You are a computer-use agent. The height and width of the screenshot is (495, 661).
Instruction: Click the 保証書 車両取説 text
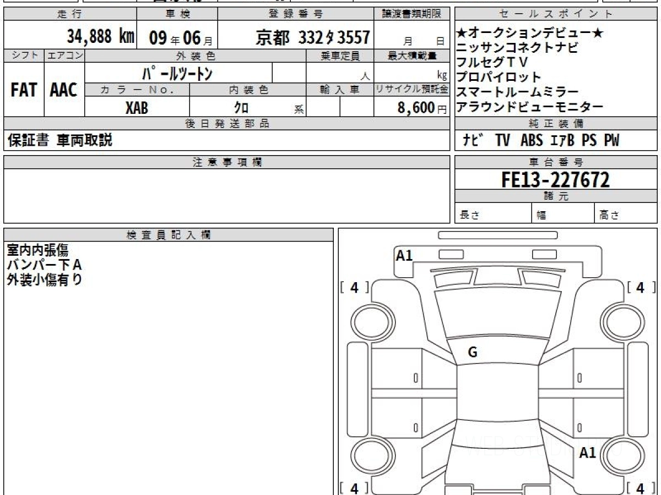click(x=59, y=141)
